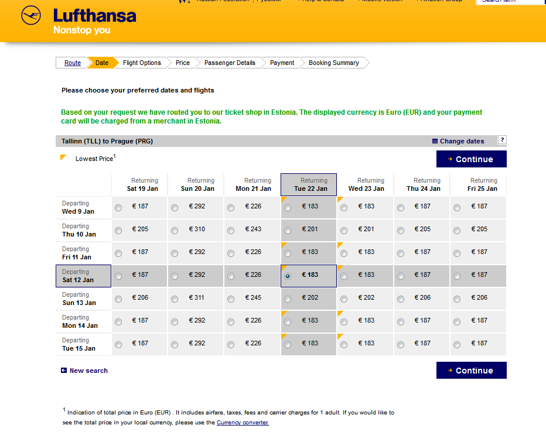This screenshot has height=432, width=546.
Task: Select departing Tue 15 Jan, returning Wed 23 Jan
Action: (344, 345)
